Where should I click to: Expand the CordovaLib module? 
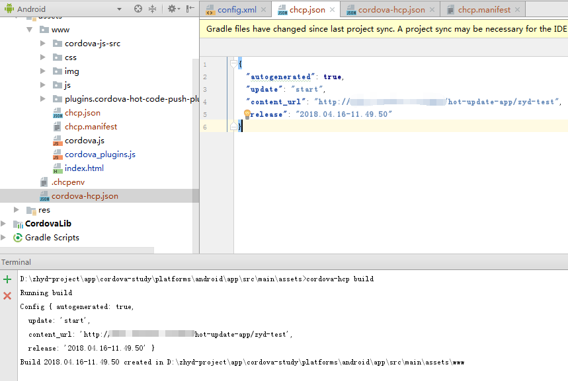[x=5, y=224]
